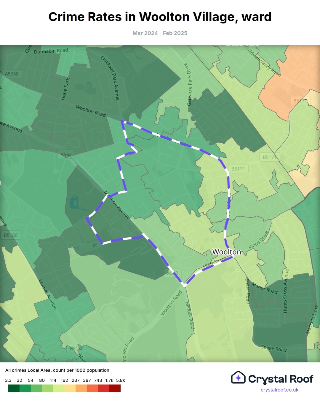The width and height of the screenshot is (320, 401).
Task: Open the crystalroof.co.uk link
Action: click(279, 390)
